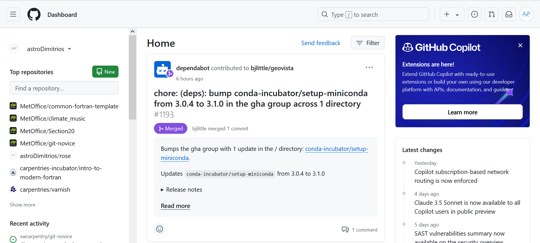Viewport: 540px width, 243px height.
Task: Open bjlittle/geovista repository link
Action: tap(272, 68)
